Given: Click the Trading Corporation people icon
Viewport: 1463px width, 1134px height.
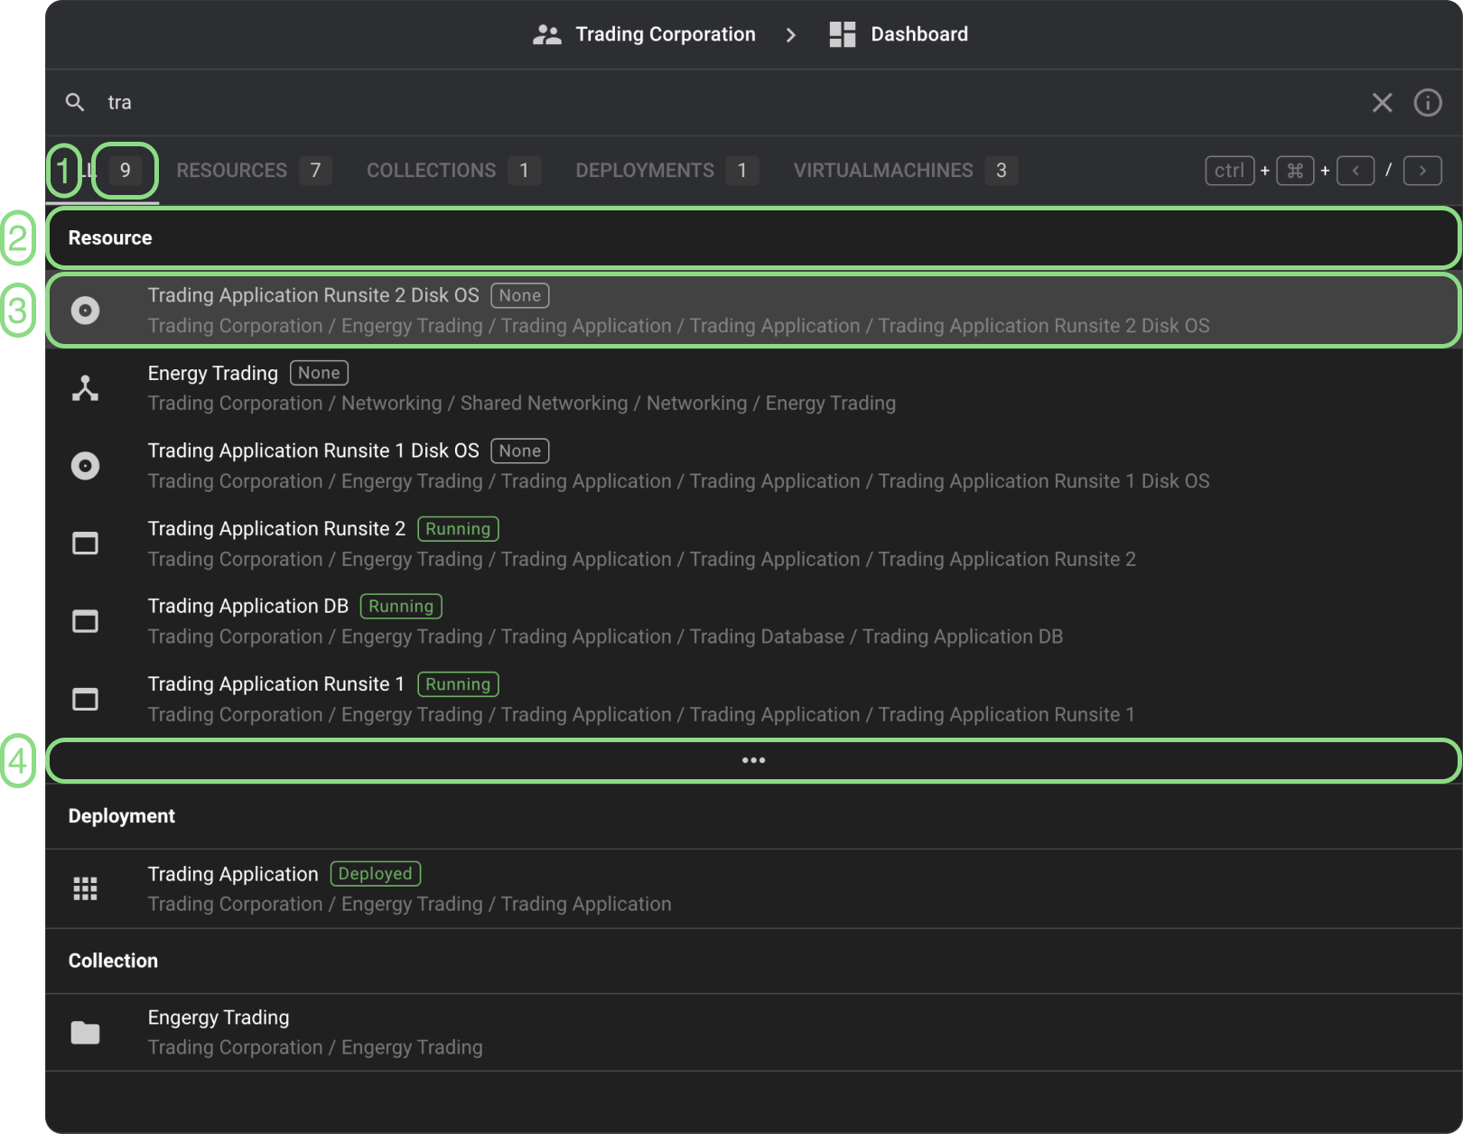Looking at the screenshot, I should coord(546,34).
